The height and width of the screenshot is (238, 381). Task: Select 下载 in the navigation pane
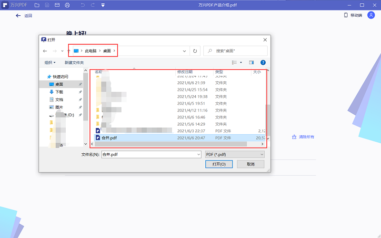[59, 92]
